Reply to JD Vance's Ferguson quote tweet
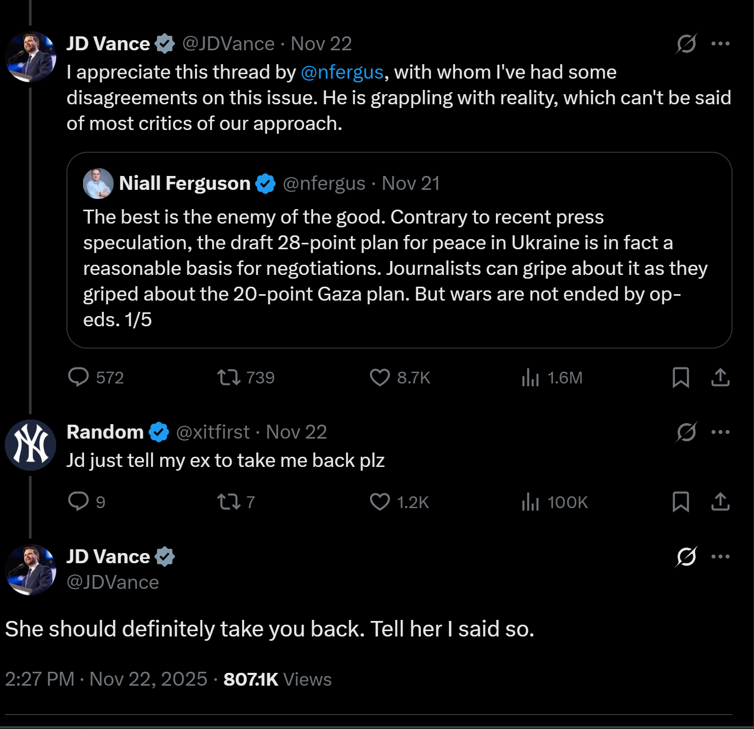This screenshot has width=754, height=729. [79, 377]
